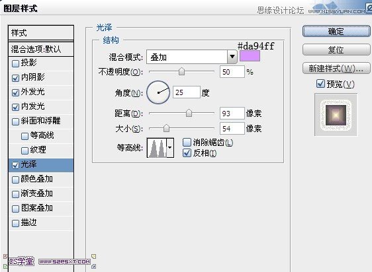The height and width of the screenshot is (272, 372).
Task: Select the 斜面和浮雕 style row
Action: (41, 121)
